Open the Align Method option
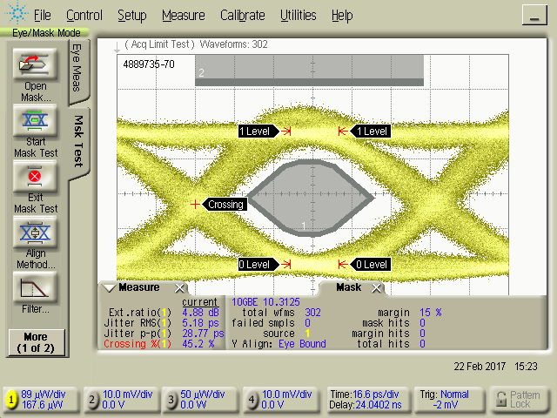The height and width of the screenshot is (418, 557). pos(35,233)
